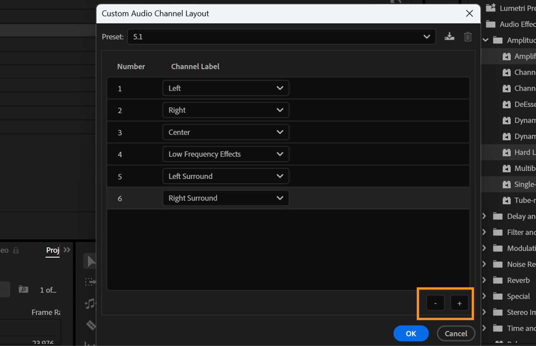Image resolution: width=536 pixels, height=346 pixels.
Task: Open the panel menu double-chevron
Action: 66,250
